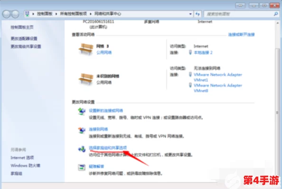The height and width of the screenshot is (189, 282).
Task: Click the 未识别的网络 network name
Action: coord(108,76)
